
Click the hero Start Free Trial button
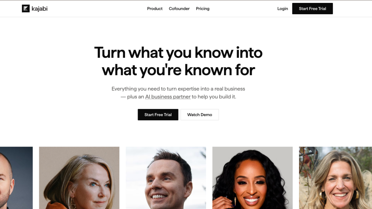pyautogui.click(x=158, y=115)
